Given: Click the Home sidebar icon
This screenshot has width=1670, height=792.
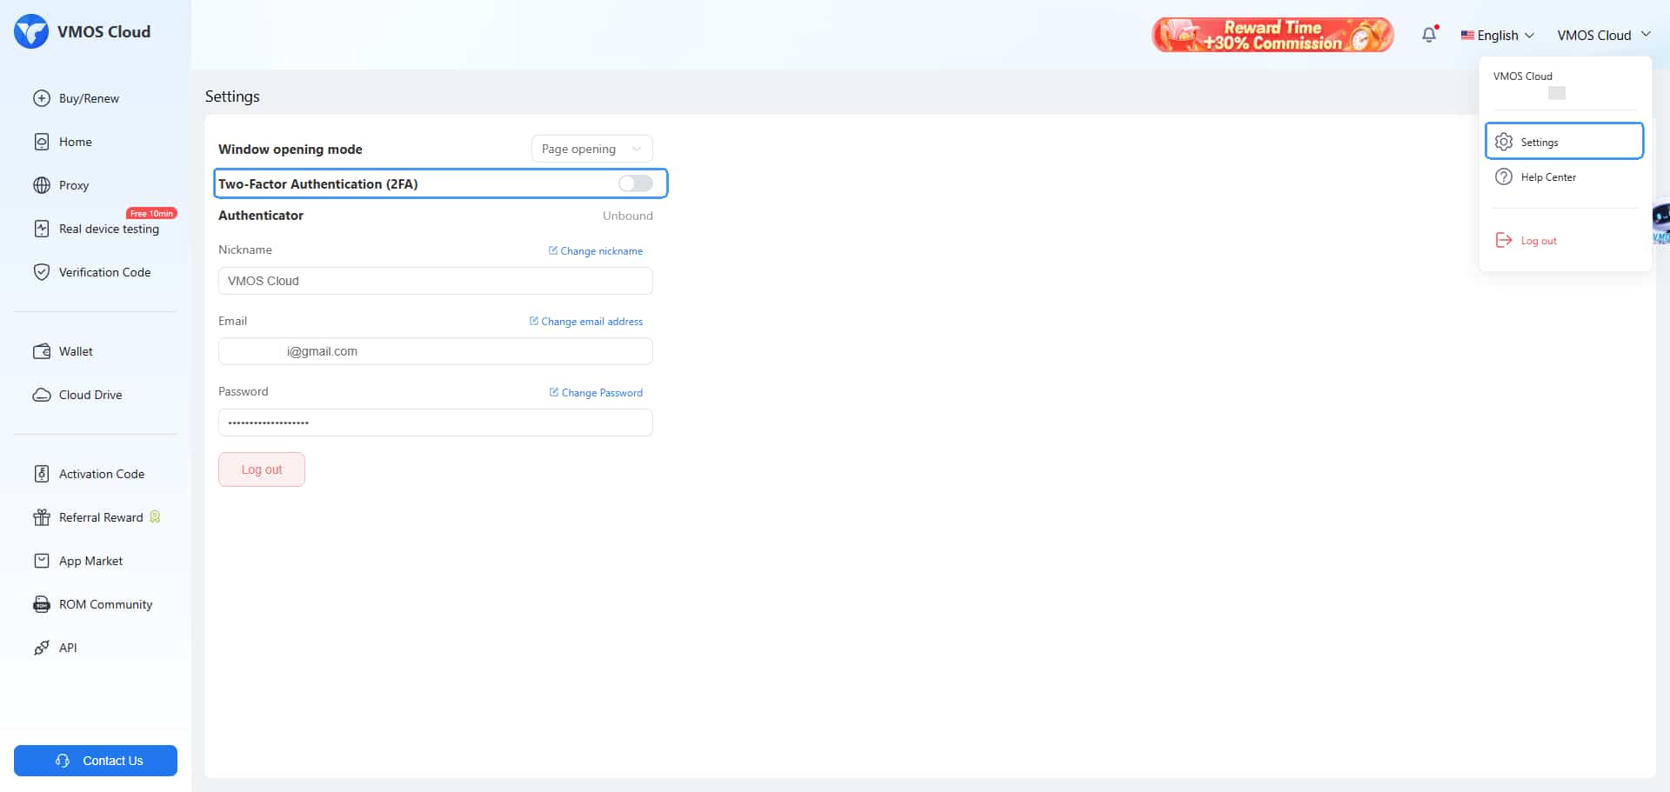Looking at the screenshot, I should [x=42, y=142].
